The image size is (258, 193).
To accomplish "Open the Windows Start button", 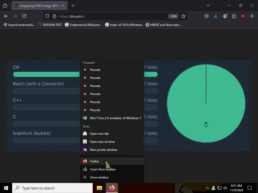I will point(6,188).
